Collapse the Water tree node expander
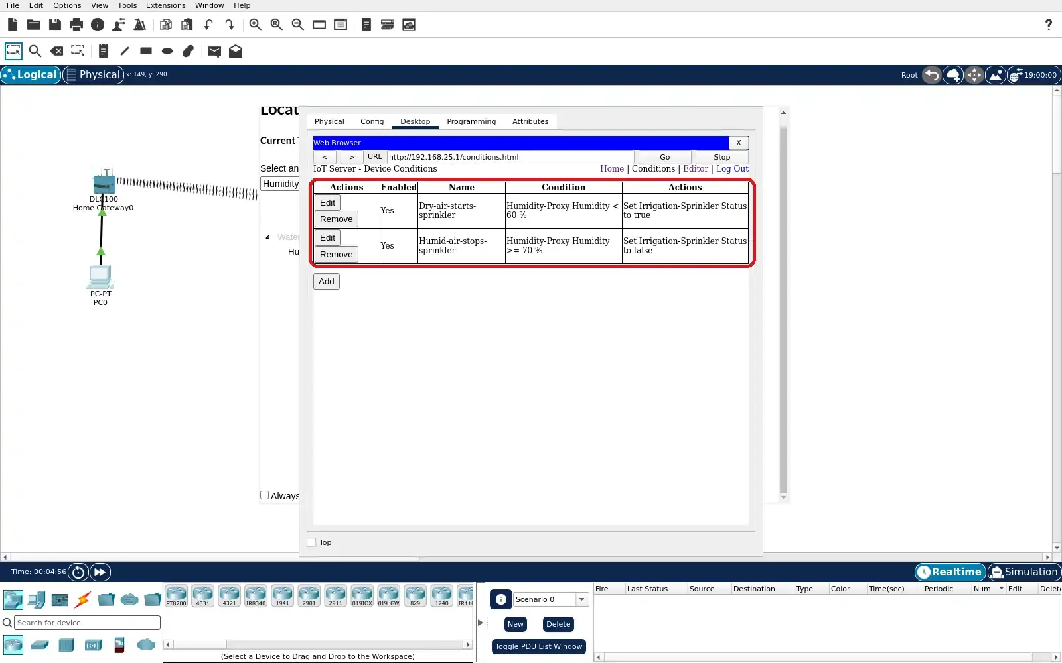Viewport: 1062px width, 663px height. pyautogui.click(x=268, y=237)
